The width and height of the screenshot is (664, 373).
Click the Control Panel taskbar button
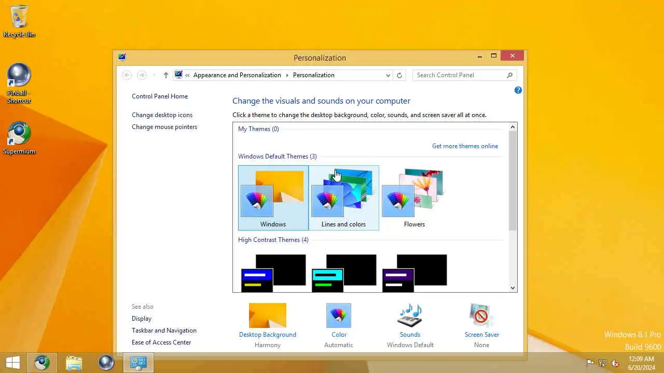[x=139, y=363]
